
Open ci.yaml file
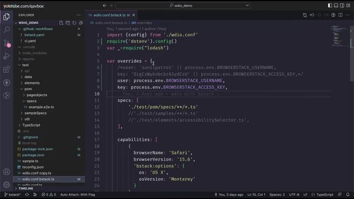pos(30,41)
